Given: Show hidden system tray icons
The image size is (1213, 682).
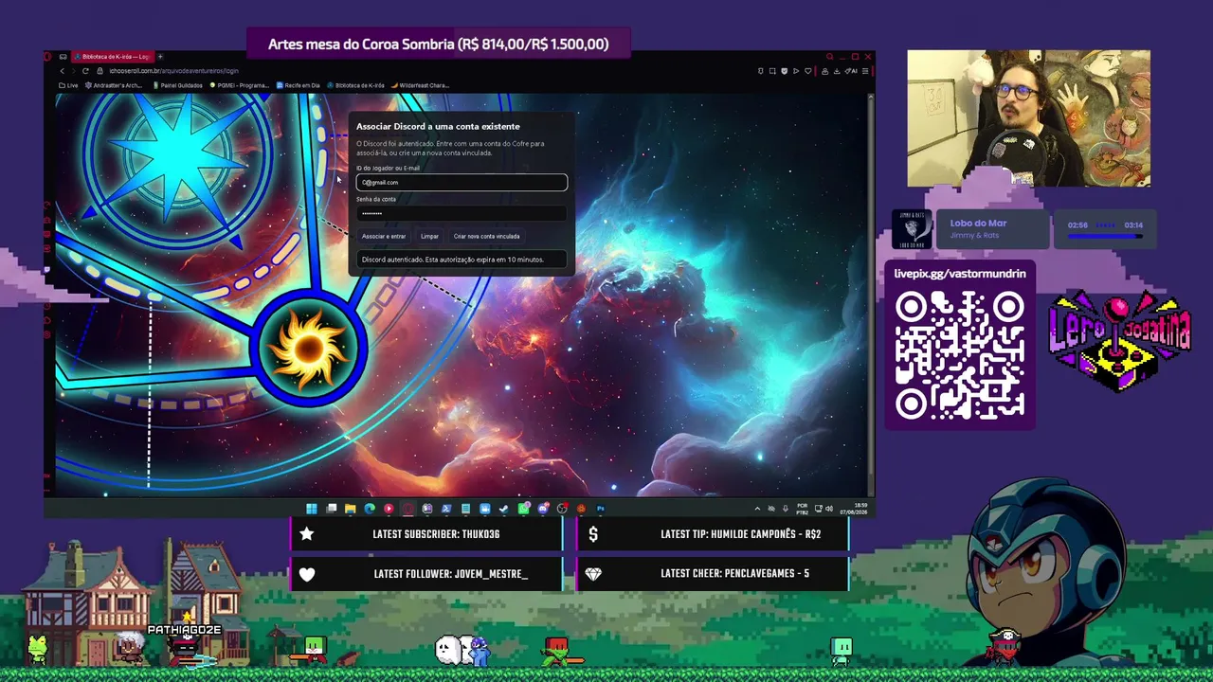Looking at the screenshot, I should (757, 509).
